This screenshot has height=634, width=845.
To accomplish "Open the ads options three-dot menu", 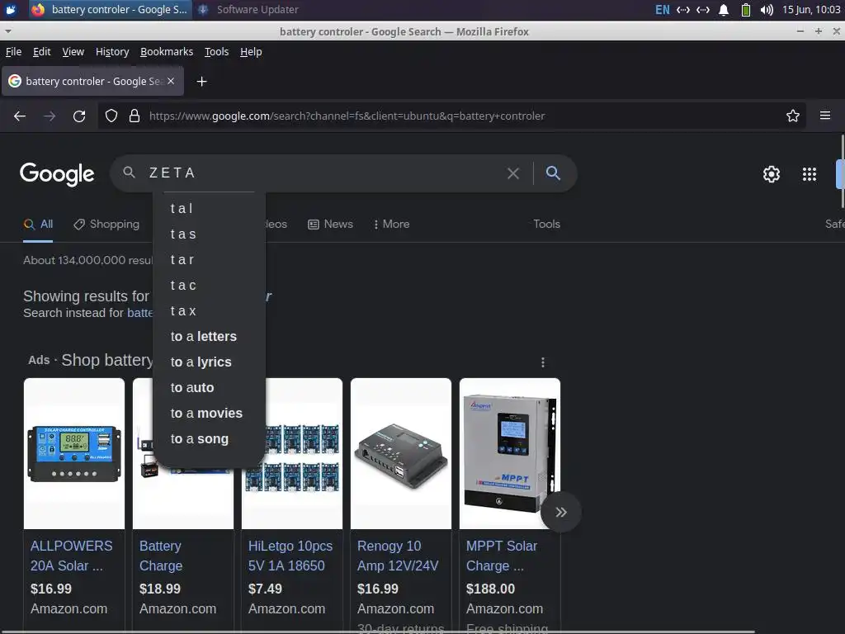I will click(543, 362).
